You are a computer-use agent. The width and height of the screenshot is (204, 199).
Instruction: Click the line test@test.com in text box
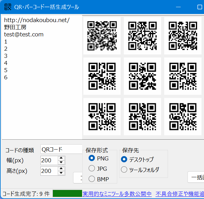tap(24, 35)
